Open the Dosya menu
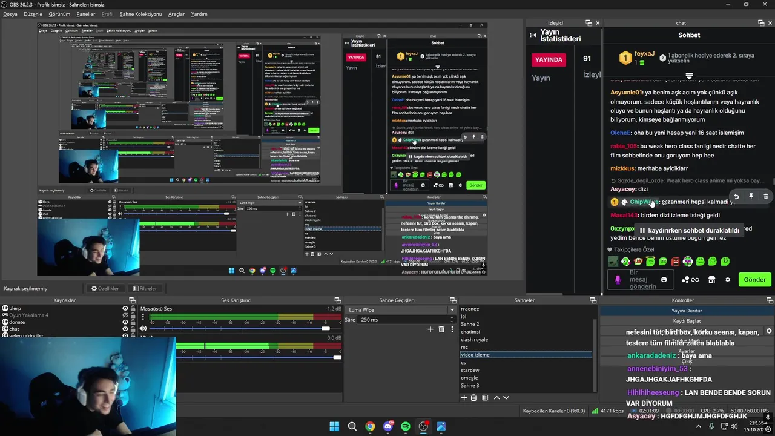 (x=10, y=14)
